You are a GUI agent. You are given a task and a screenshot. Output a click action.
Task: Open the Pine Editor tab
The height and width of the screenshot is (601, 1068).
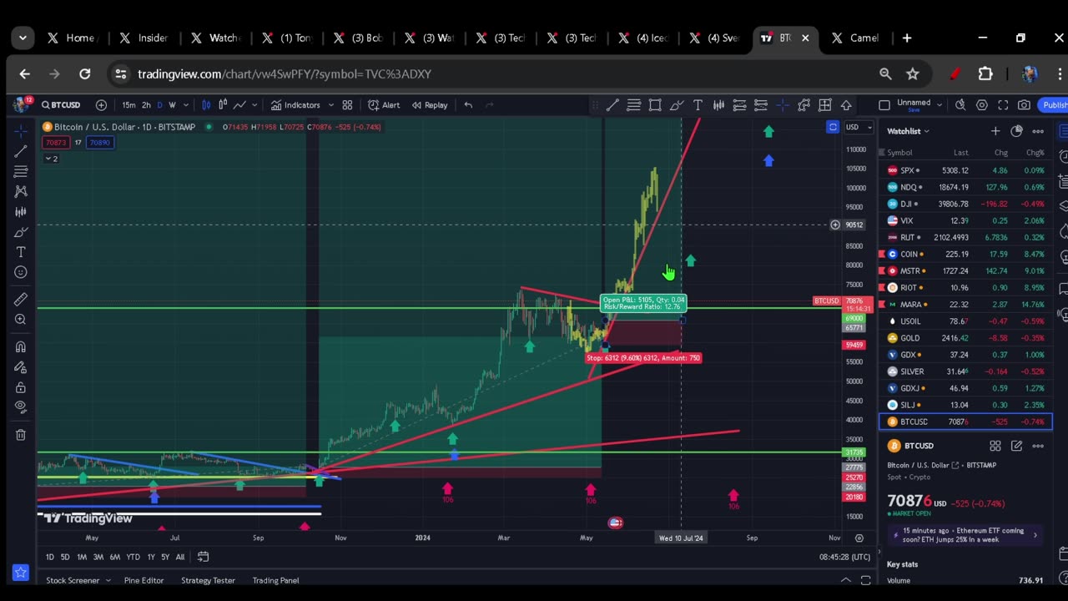144,580
